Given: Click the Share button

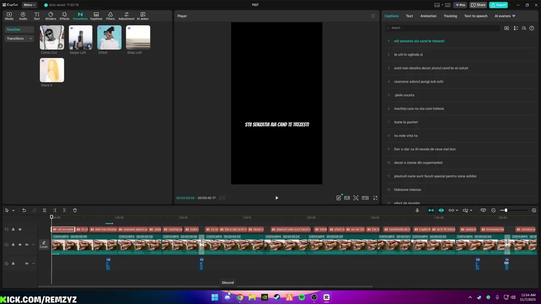Looking at the screenshot, I should [x=478, y=5].
